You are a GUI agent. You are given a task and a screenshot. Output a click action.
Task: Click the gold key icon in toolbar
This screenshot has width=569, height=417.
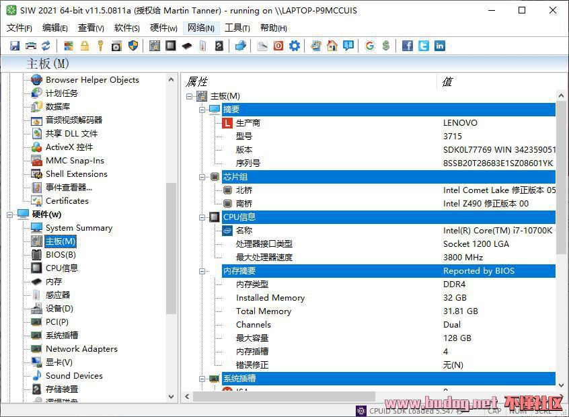(100, 46)
